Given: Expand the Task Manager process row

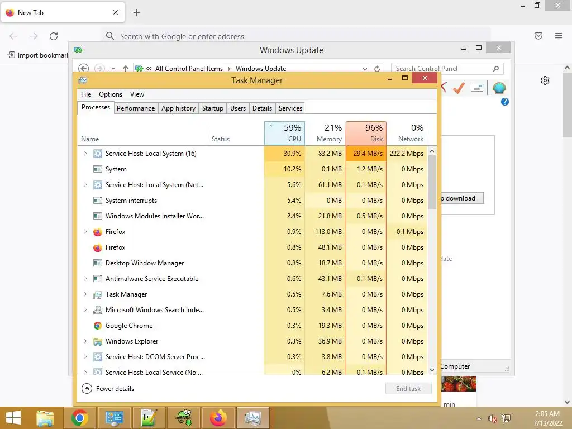Looking at the screenshot, I should [85, 294].
